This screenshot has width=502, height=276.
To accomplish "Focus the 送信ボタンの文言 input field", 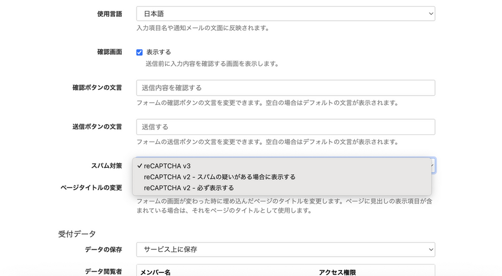I will pos(285,127).
